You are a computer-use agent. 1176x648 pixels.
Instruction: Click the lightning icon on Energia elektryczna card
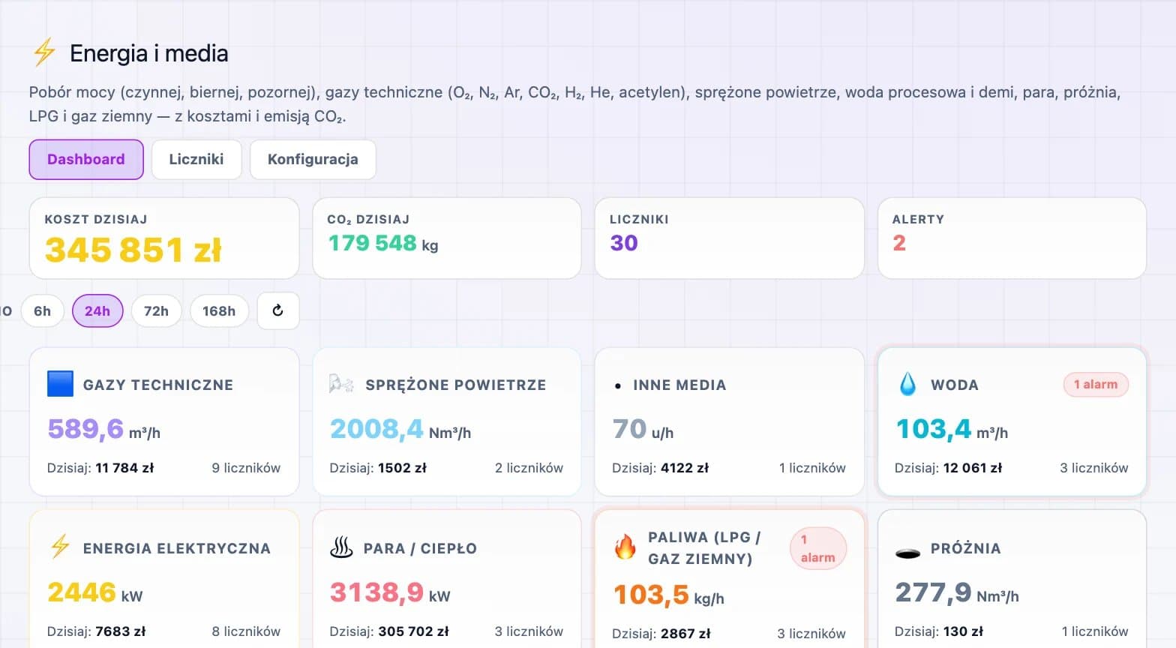[60, 547]
